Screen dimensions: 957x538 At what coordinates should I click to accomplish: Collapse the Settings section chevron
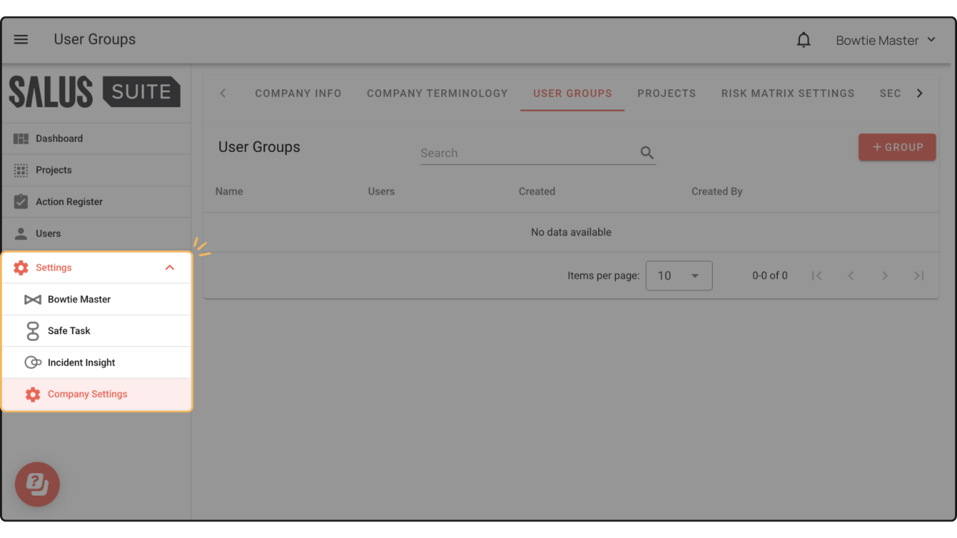[x=169, y=267]
